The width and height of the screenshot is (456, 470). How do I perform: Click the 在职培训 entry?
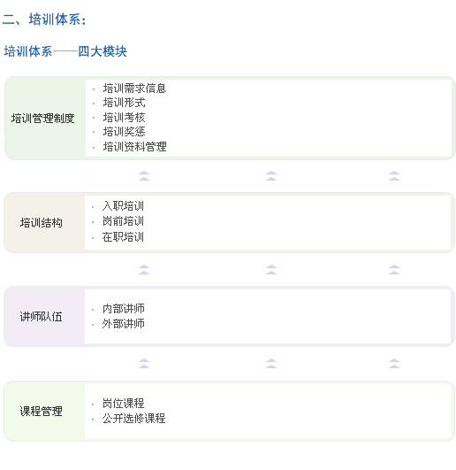pyautogui.click(x=123, y=237)
